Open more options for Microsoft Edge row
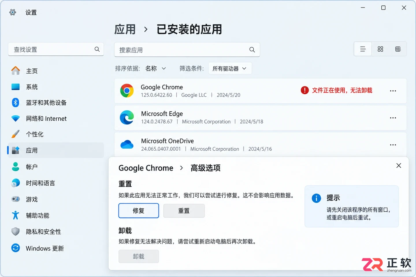Screen dimensions: 416x277 point(393,118)
